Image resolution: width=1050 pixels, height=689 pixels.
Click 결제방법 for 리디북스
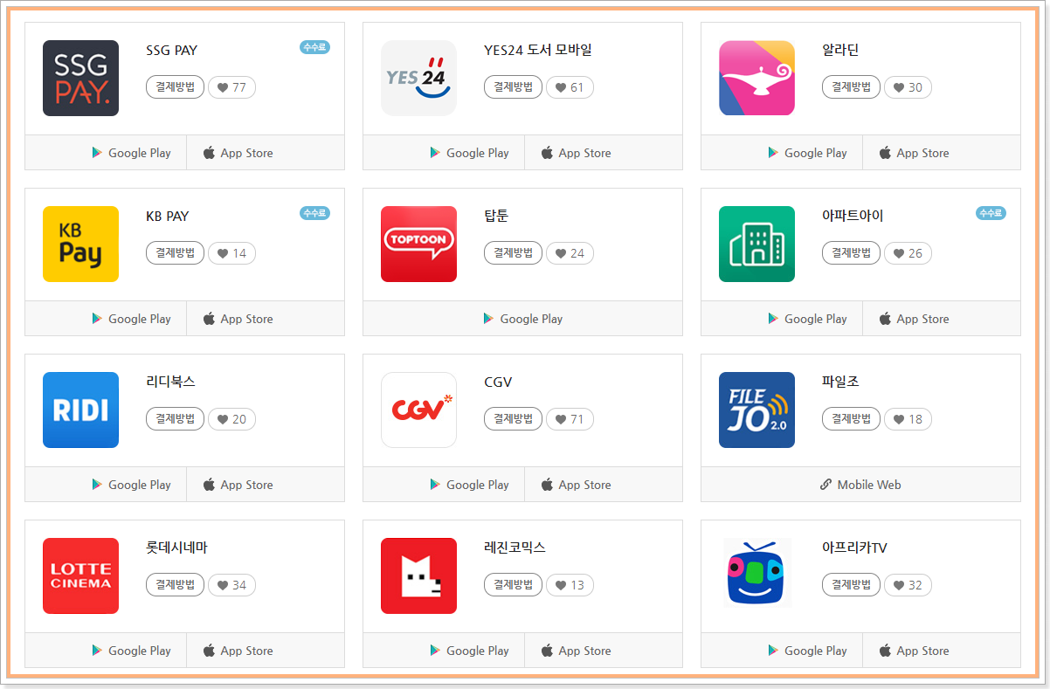(x=175, y=418)
